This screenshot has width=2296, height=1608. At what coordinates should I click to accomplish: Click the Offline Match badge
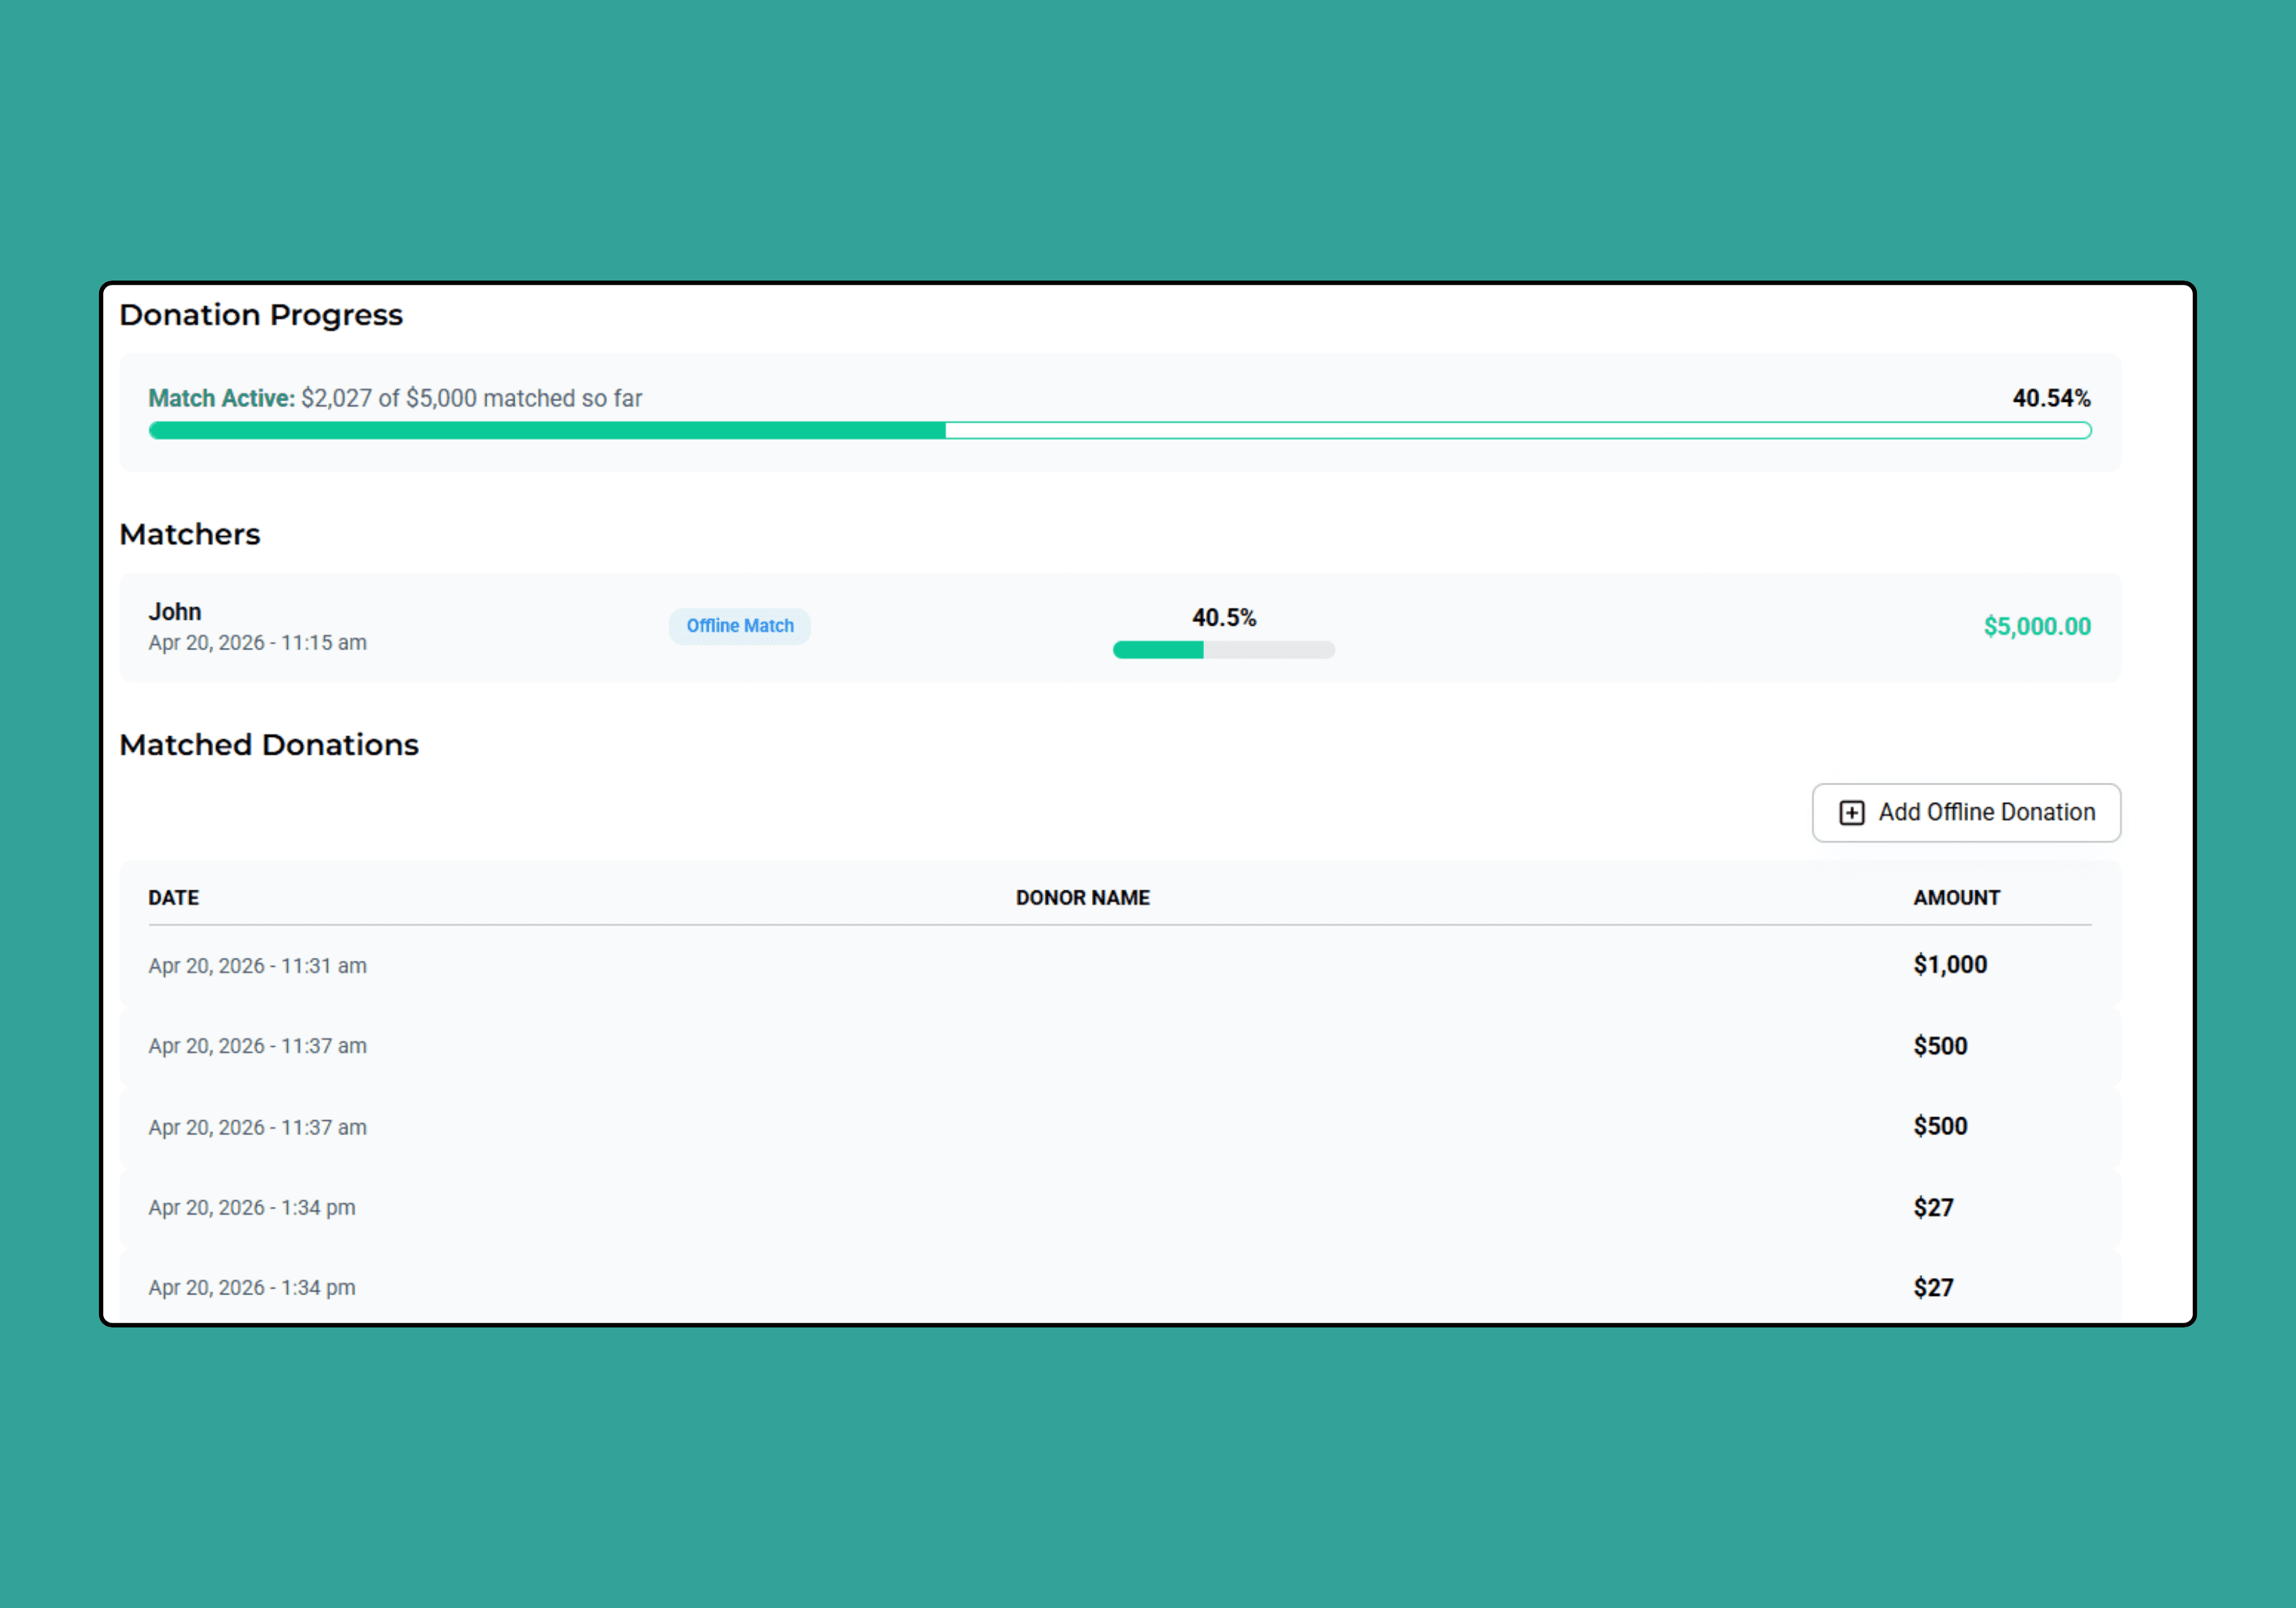tap(739, 626)
